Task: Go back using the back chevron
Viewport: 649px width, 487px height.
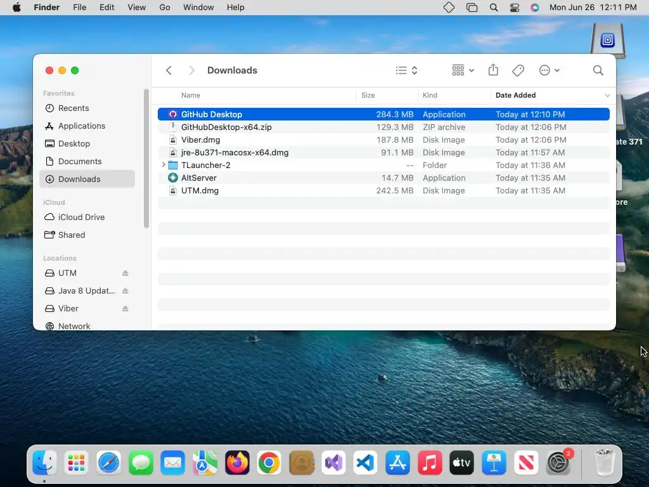Action: click(169, 70)
